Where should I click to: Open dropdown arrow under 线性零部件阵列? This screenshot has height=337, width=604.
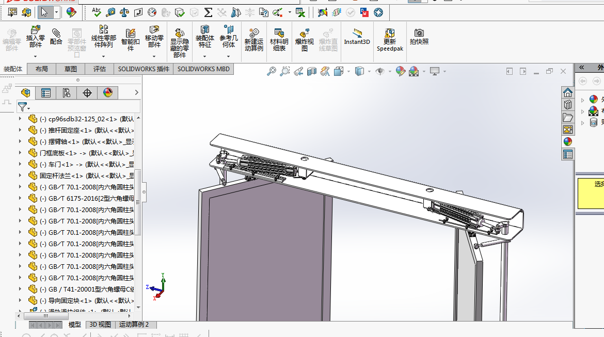point(104,56)
